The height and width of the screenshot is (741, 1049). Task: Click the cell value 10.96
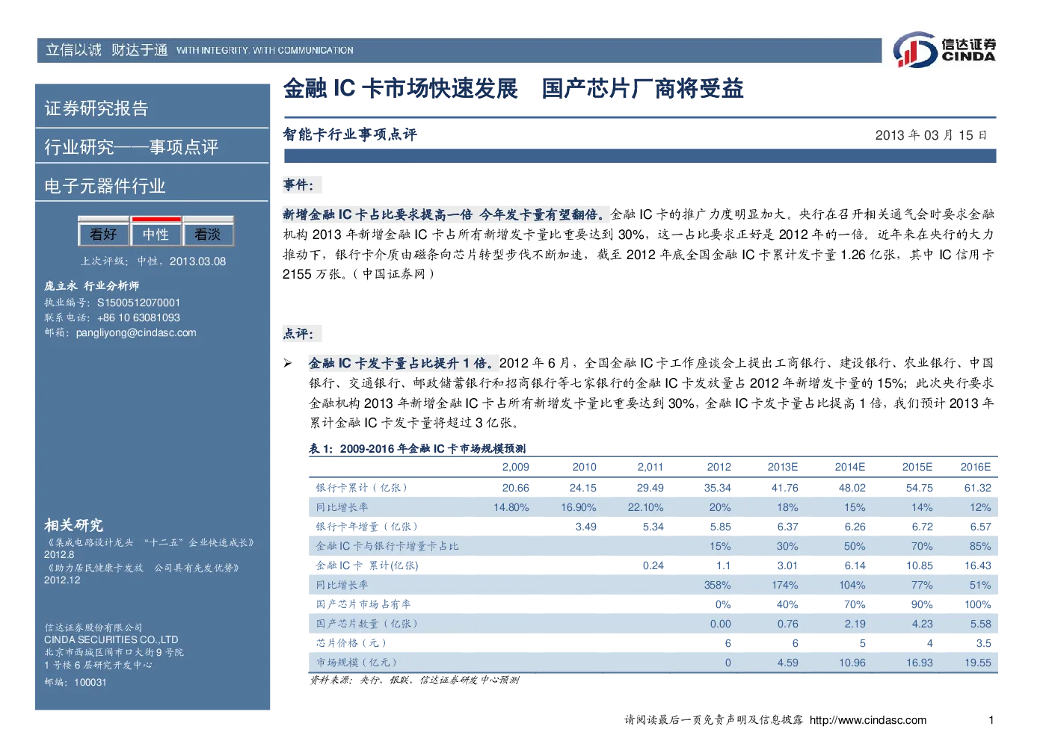pyautogui.click(x=852, y=663)
